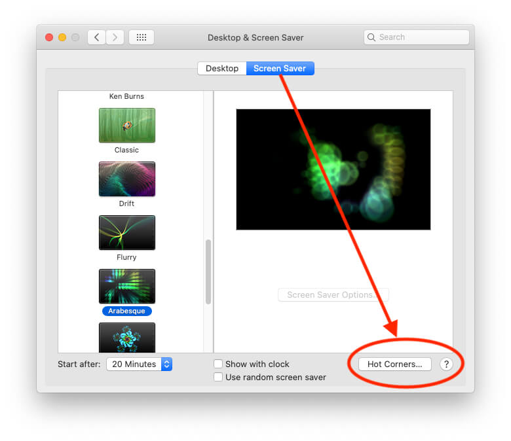Select the Arabesque screen saver thumbnail
The image size is (511, 441).
pos(127,287)
